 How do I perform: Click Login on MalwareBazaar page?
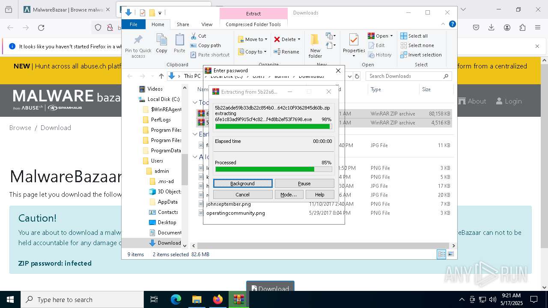[x=509, y=101]
